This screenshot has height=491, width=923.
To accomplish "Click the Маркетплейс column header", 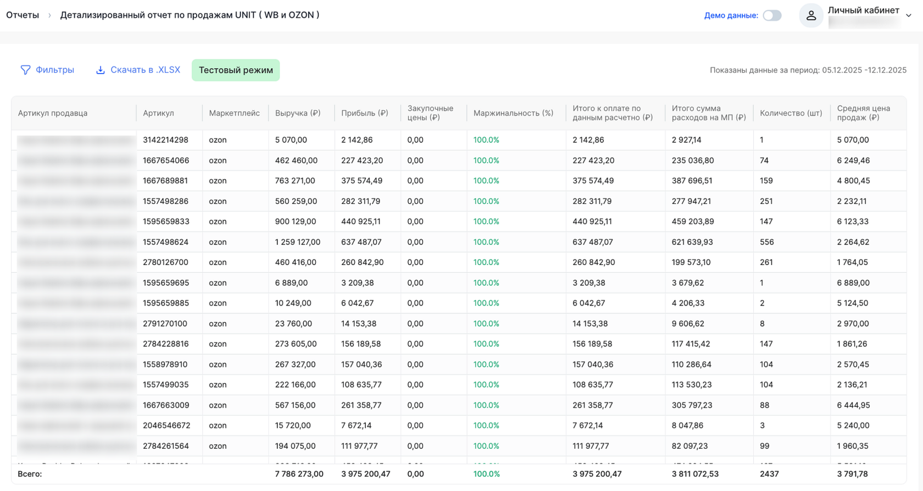I will coord(234,113).
